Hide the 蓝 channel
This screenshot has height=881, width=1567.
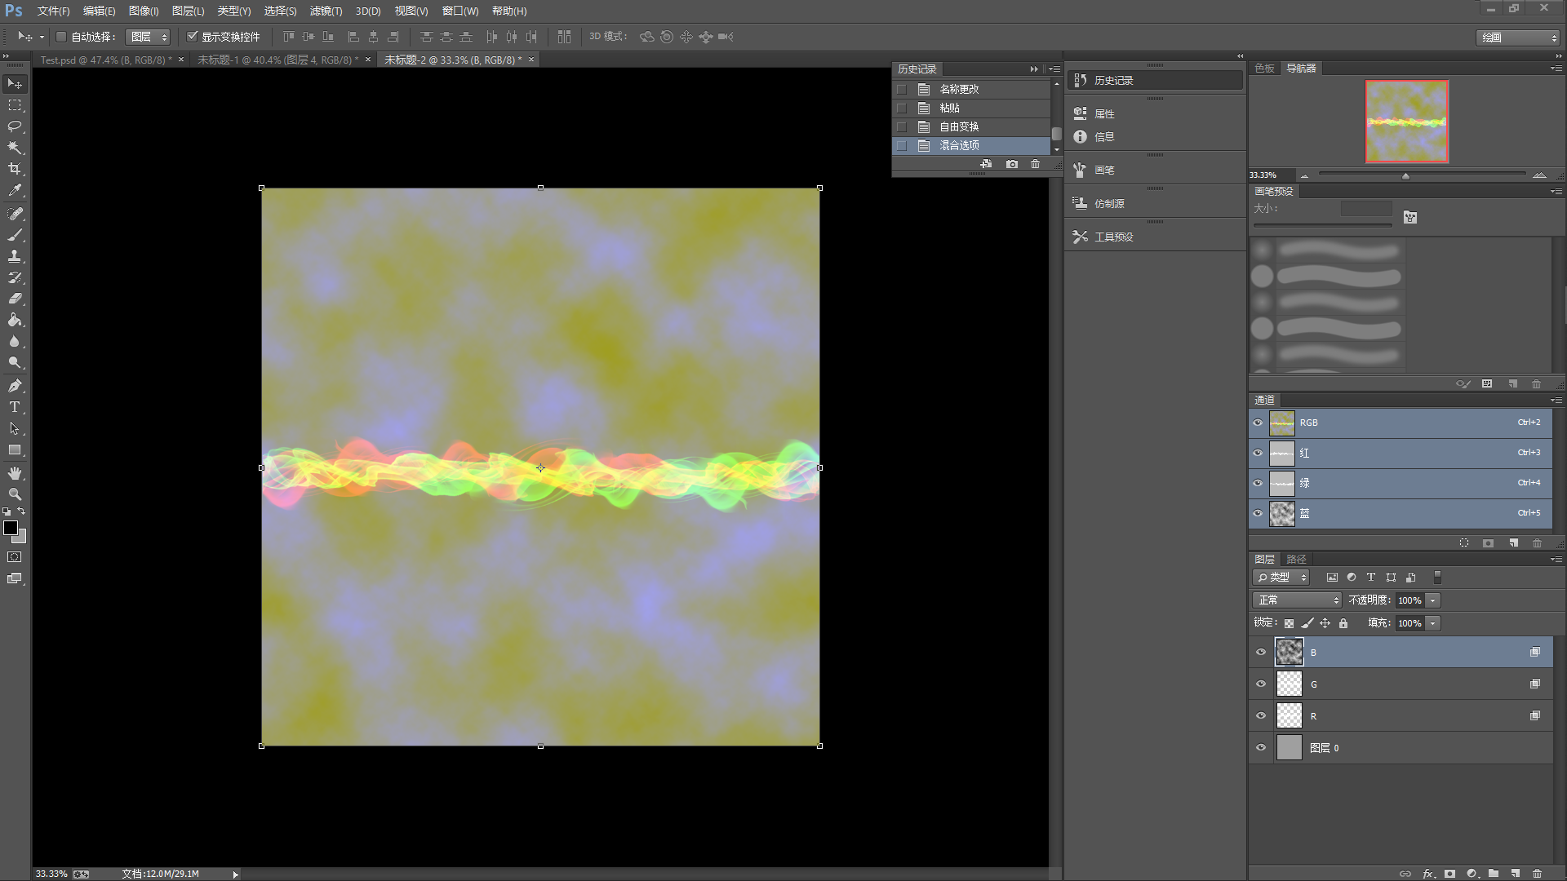[x=1258, y=513]
